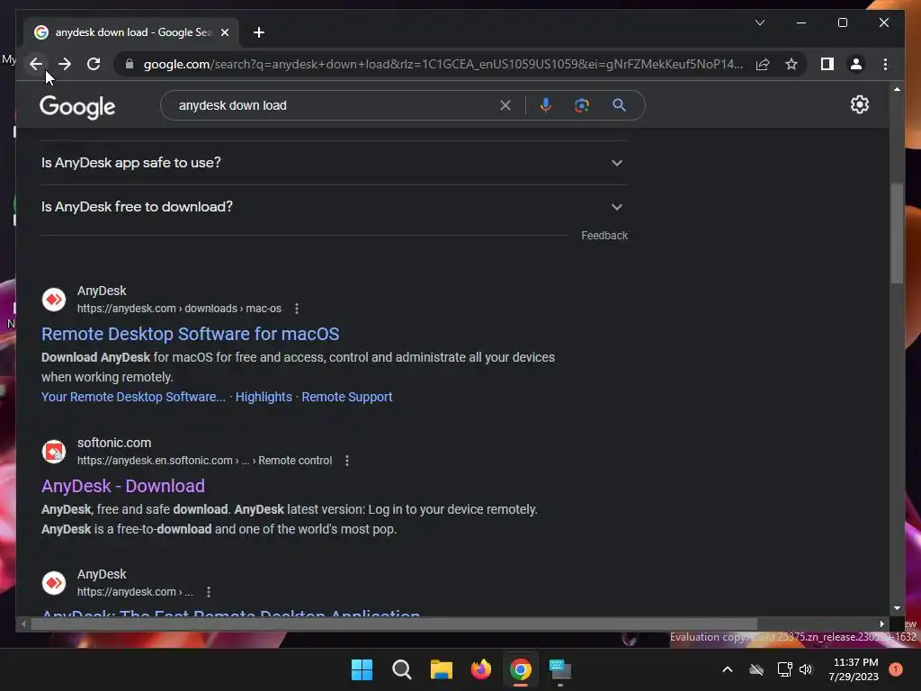The height and width of the screenshot is (691, 921).
Task: Open Windows taskbar search
Action: pos(402,669)
